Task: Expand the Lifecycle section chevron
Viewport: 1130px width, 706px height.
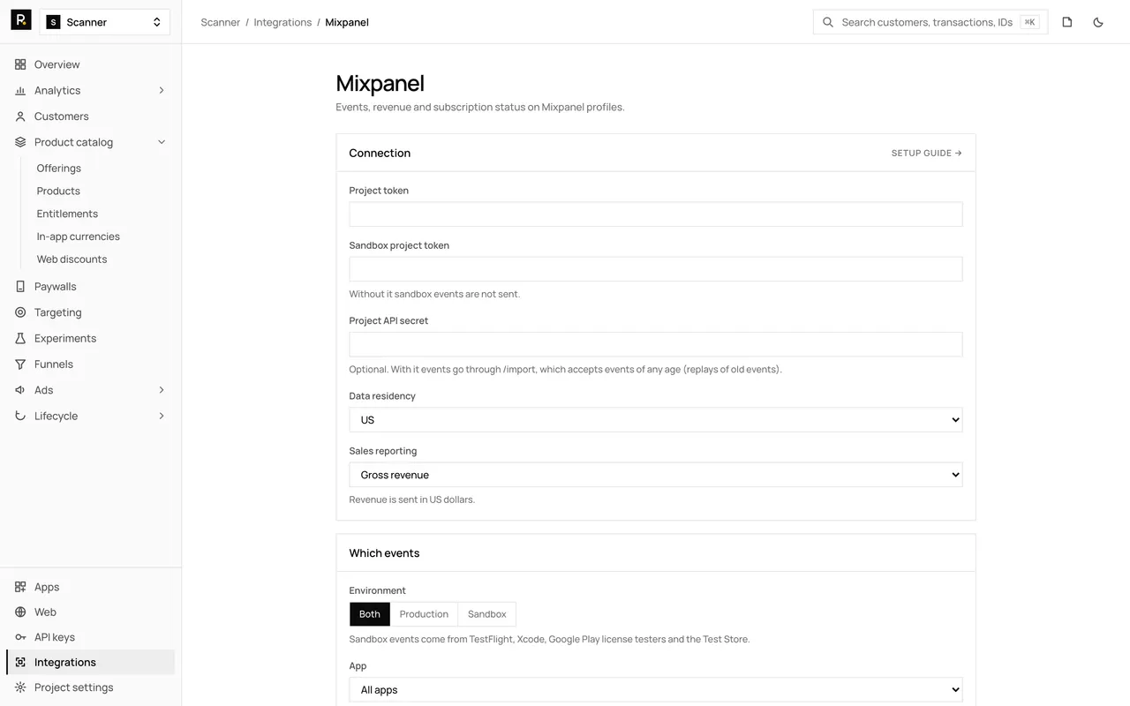Action: point(162,416)
